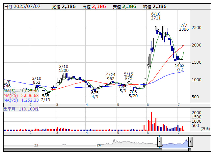The width and height of the screenshot is (215, 155).
Task: Click the 4/24 962 price label
Action: tap(111, 77)
